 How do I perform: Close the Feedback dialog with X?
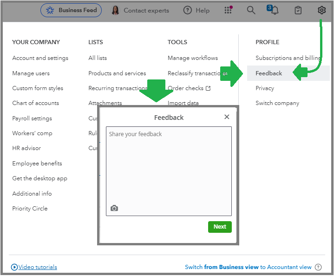point(227,117)
